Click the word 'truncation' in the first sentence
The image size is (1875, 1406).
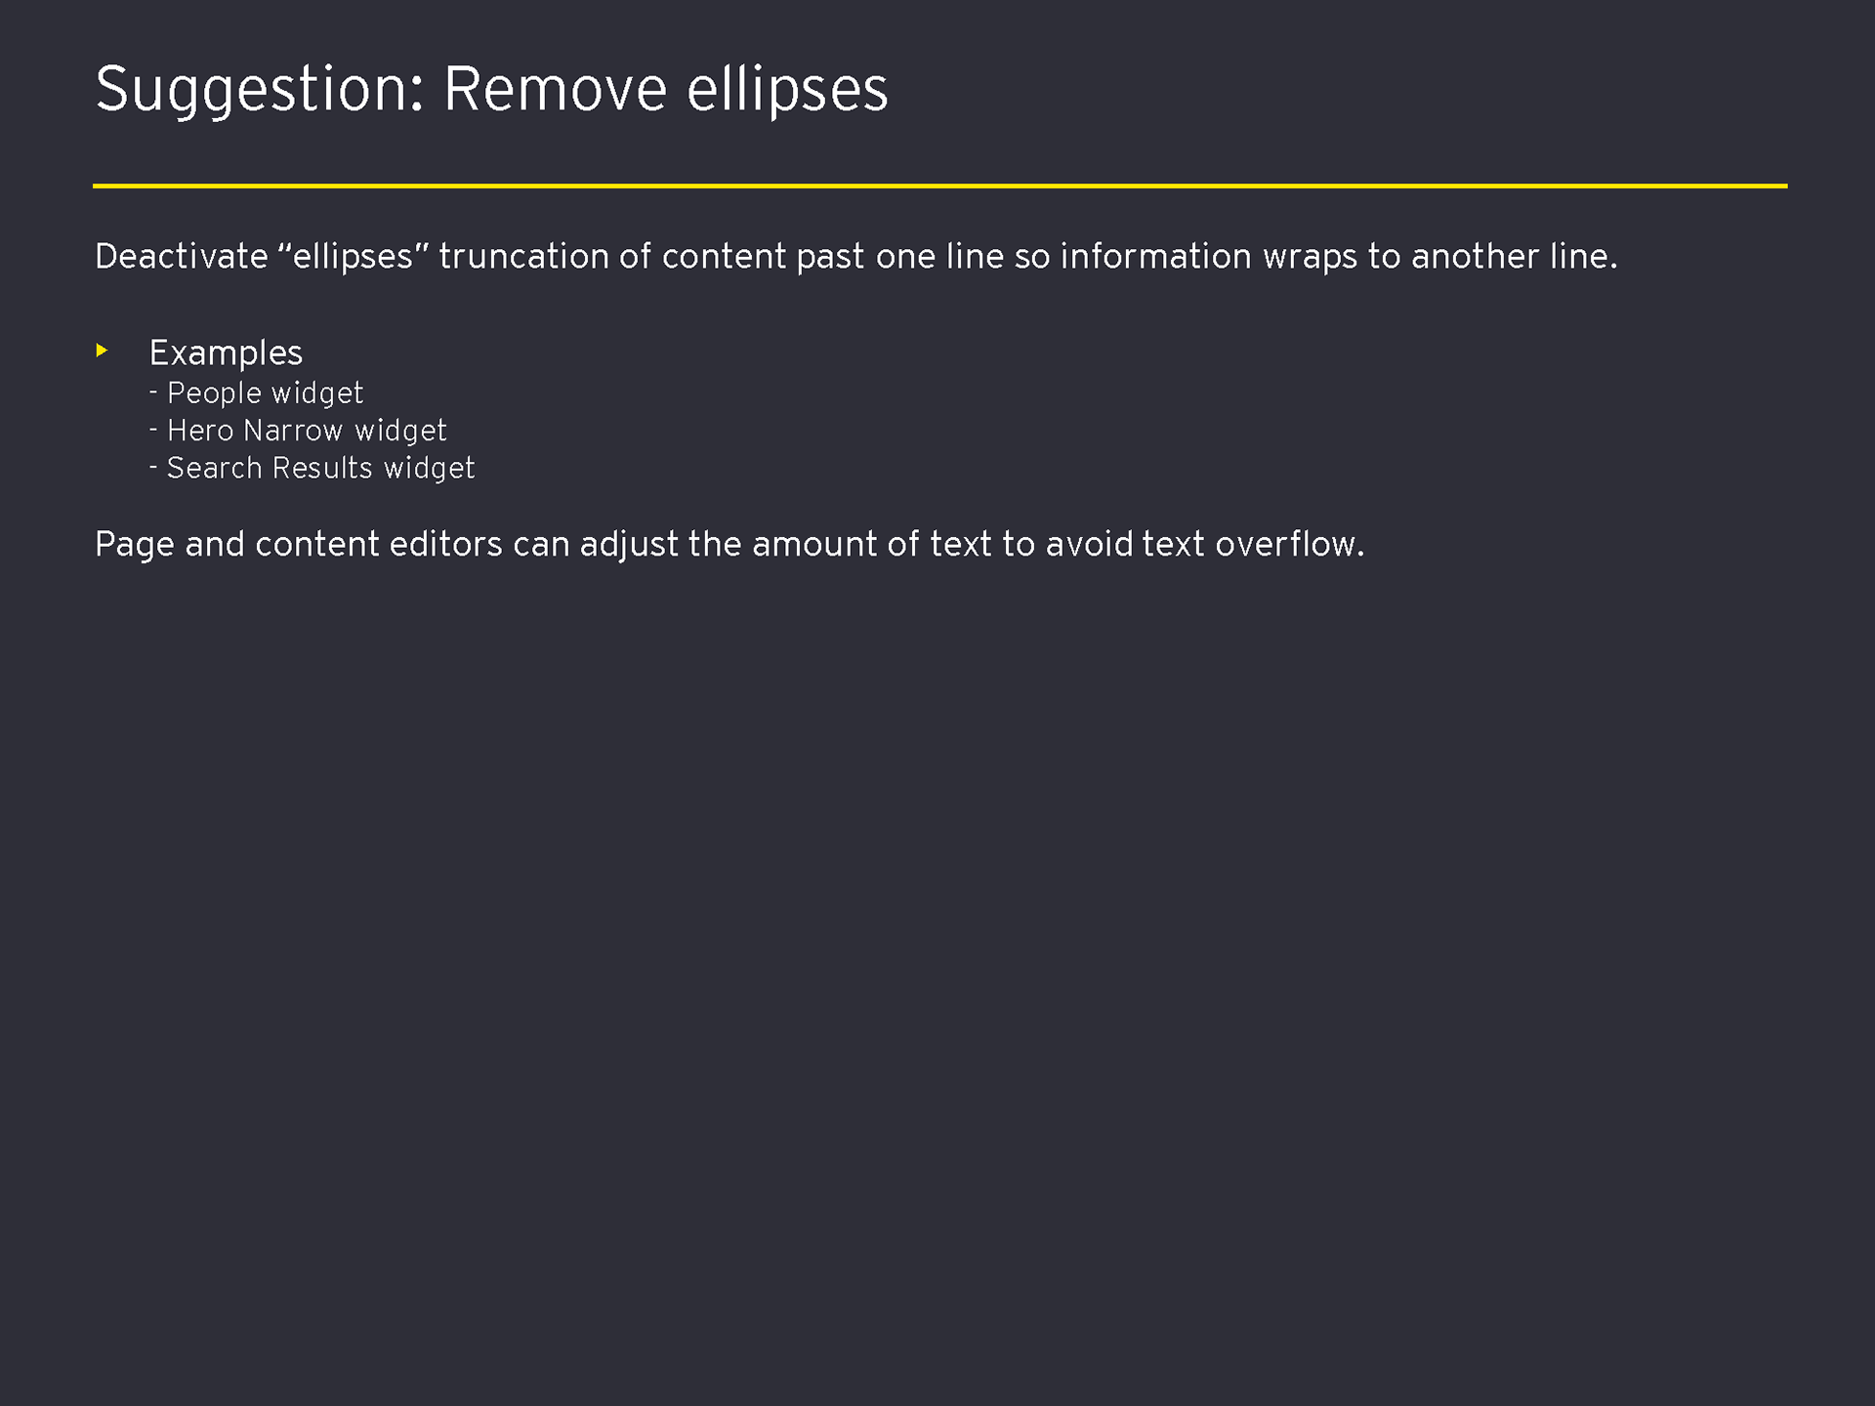click(x=523, y=257)
